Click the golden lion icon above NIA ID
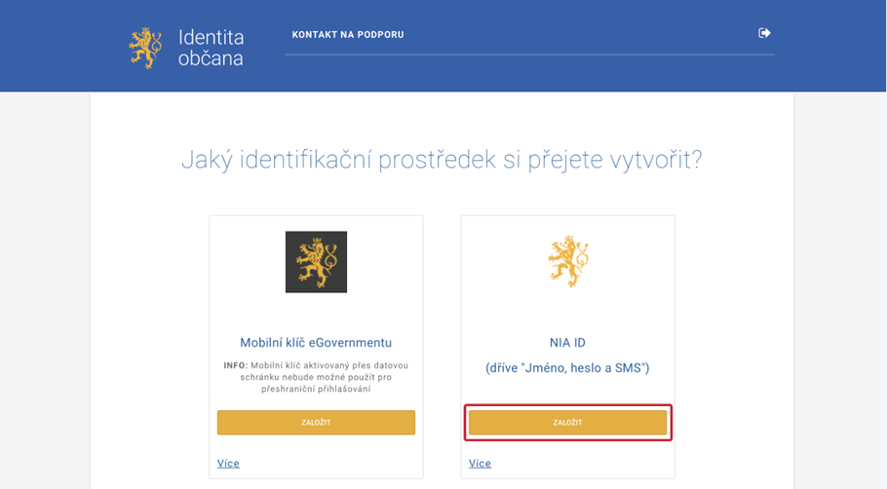The width and height of the screenshot is (887, 489). tap(568, 261)
